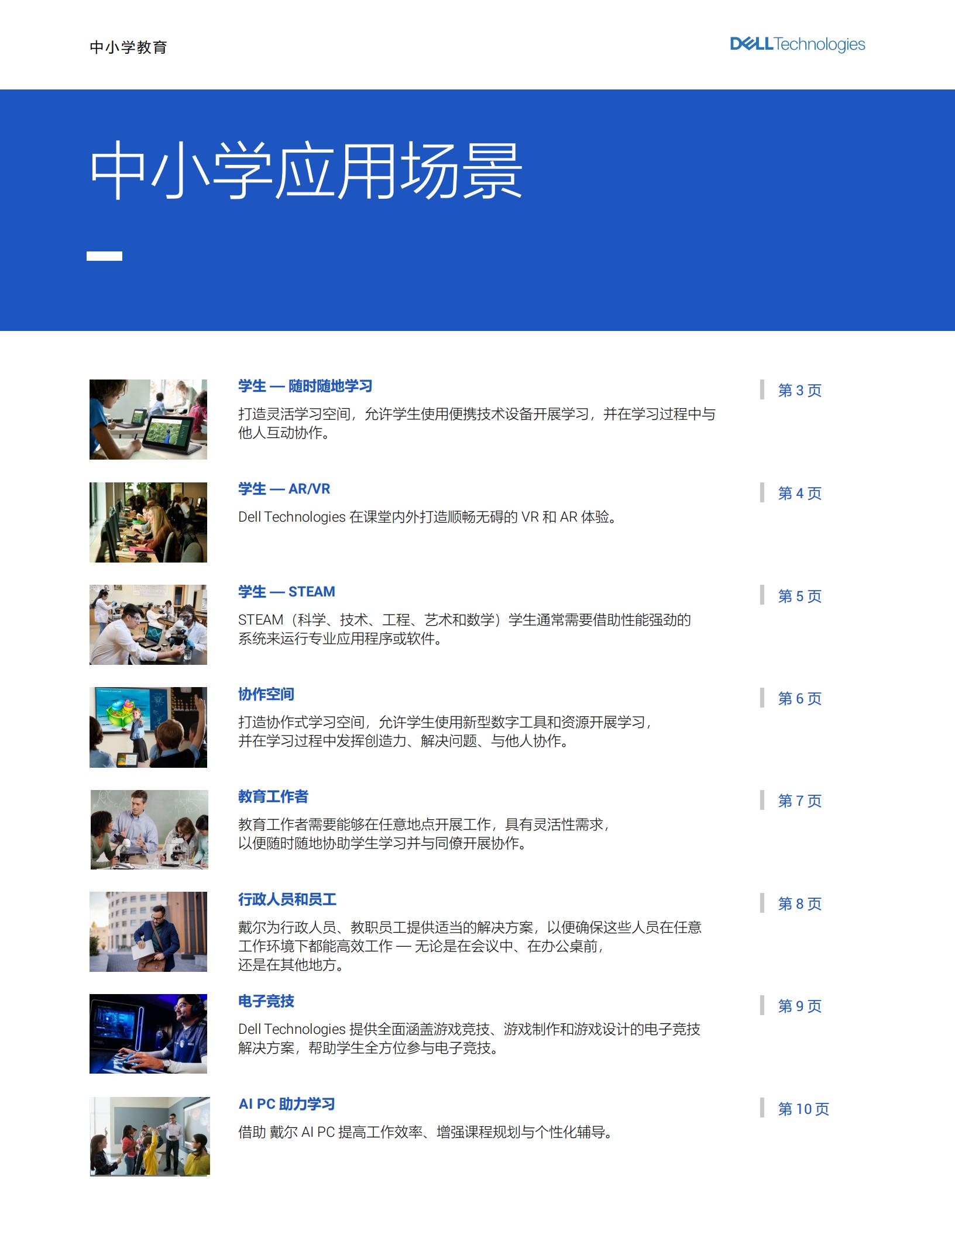Jump to 第 10 页
Screen dimensions: 955x1235
803,1109
